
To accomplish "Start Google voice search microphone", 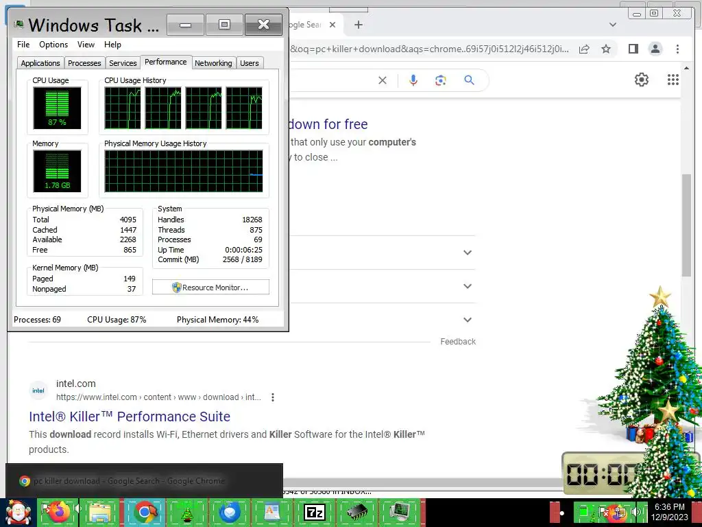I will (413, 80).
